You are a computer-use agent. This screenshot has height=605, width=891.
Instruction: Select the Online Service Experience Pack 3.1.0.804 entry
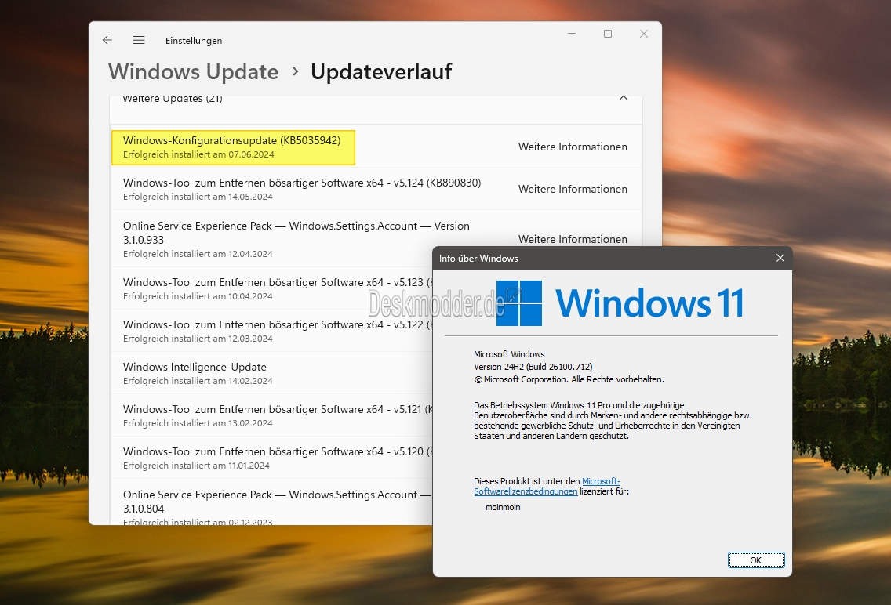coord(271,502)
